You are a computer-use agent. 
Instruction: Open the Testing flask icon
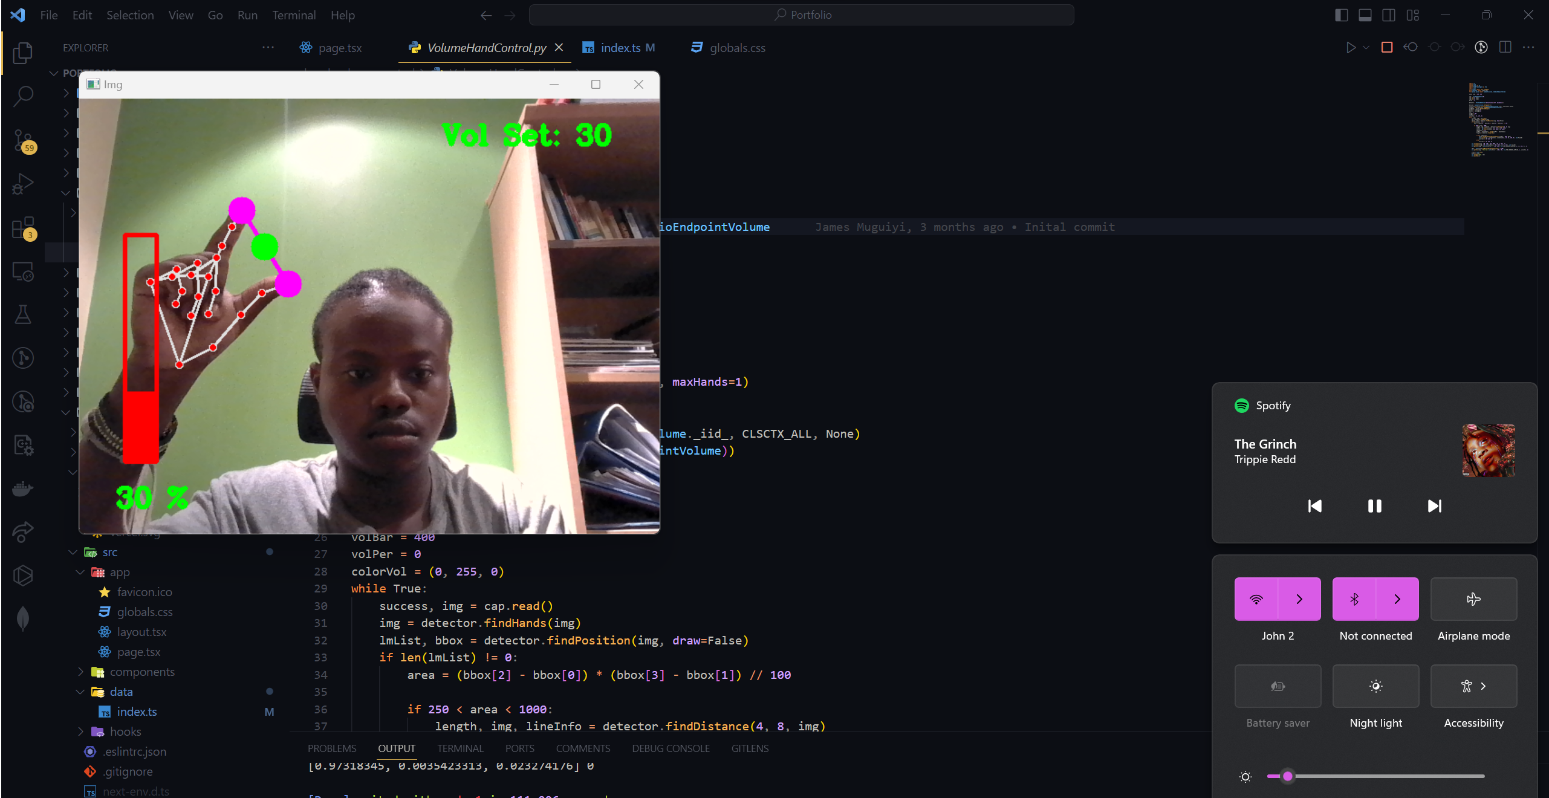coord(23,314)
